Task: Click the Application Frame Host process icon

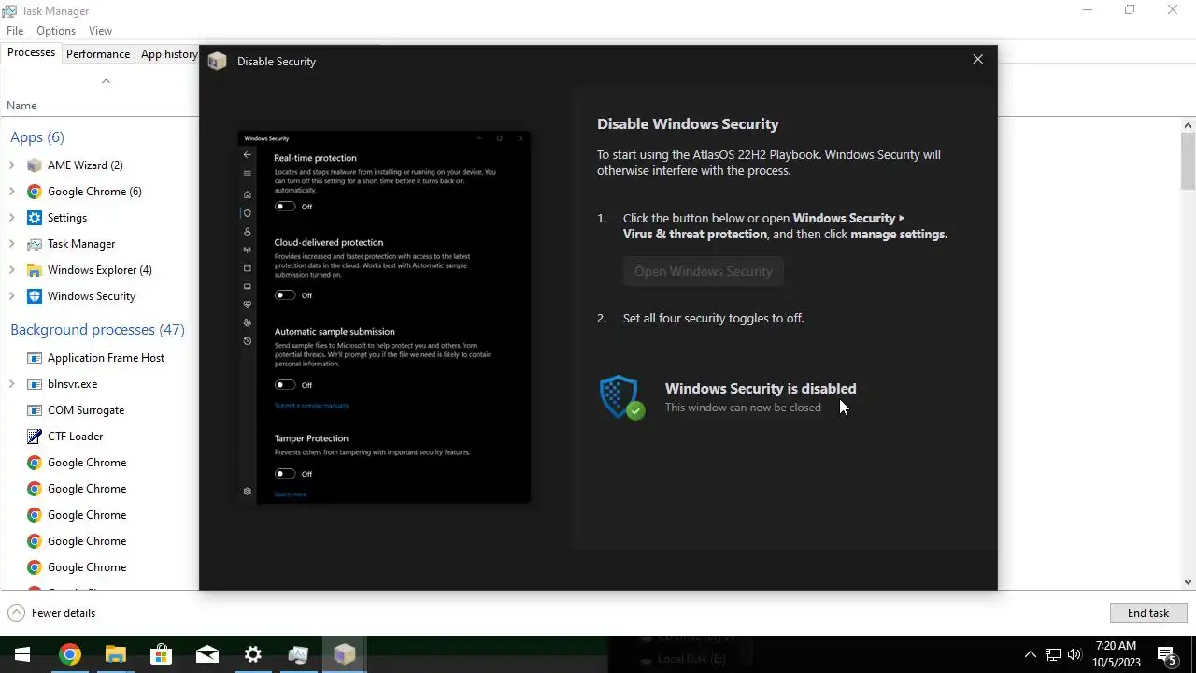Action: coord(35,358)
